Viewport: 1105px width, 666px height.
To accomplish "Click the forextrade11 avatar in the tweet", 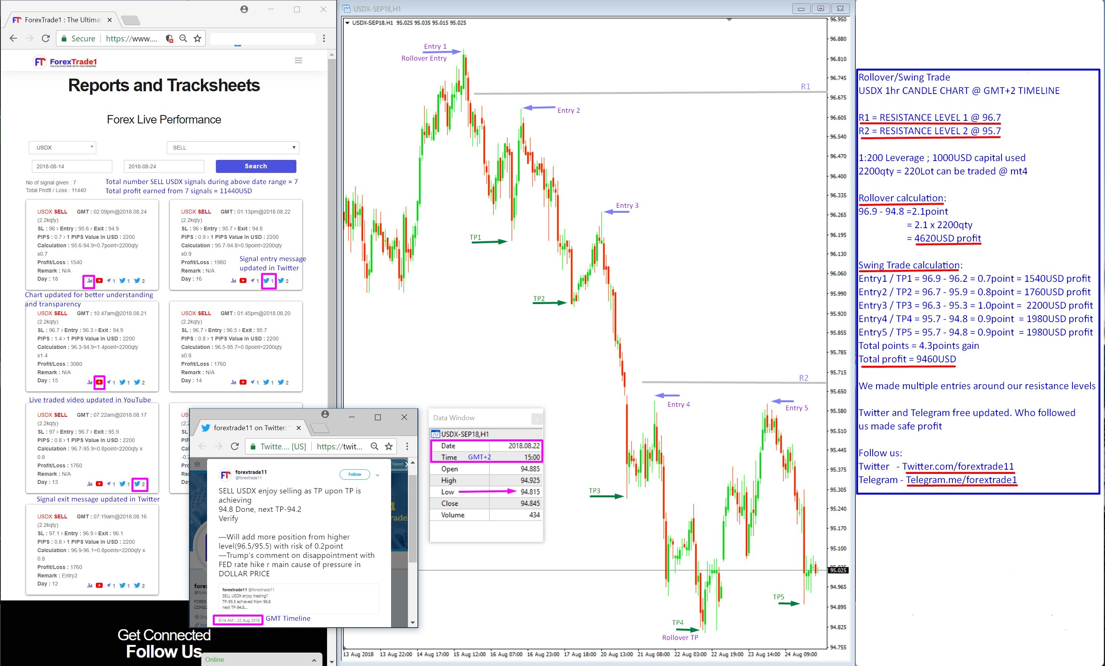I will (x=225, y=475).
